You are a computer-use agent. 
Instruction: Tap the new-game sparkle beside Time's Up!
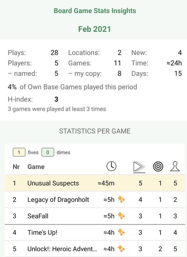point(121,232)
